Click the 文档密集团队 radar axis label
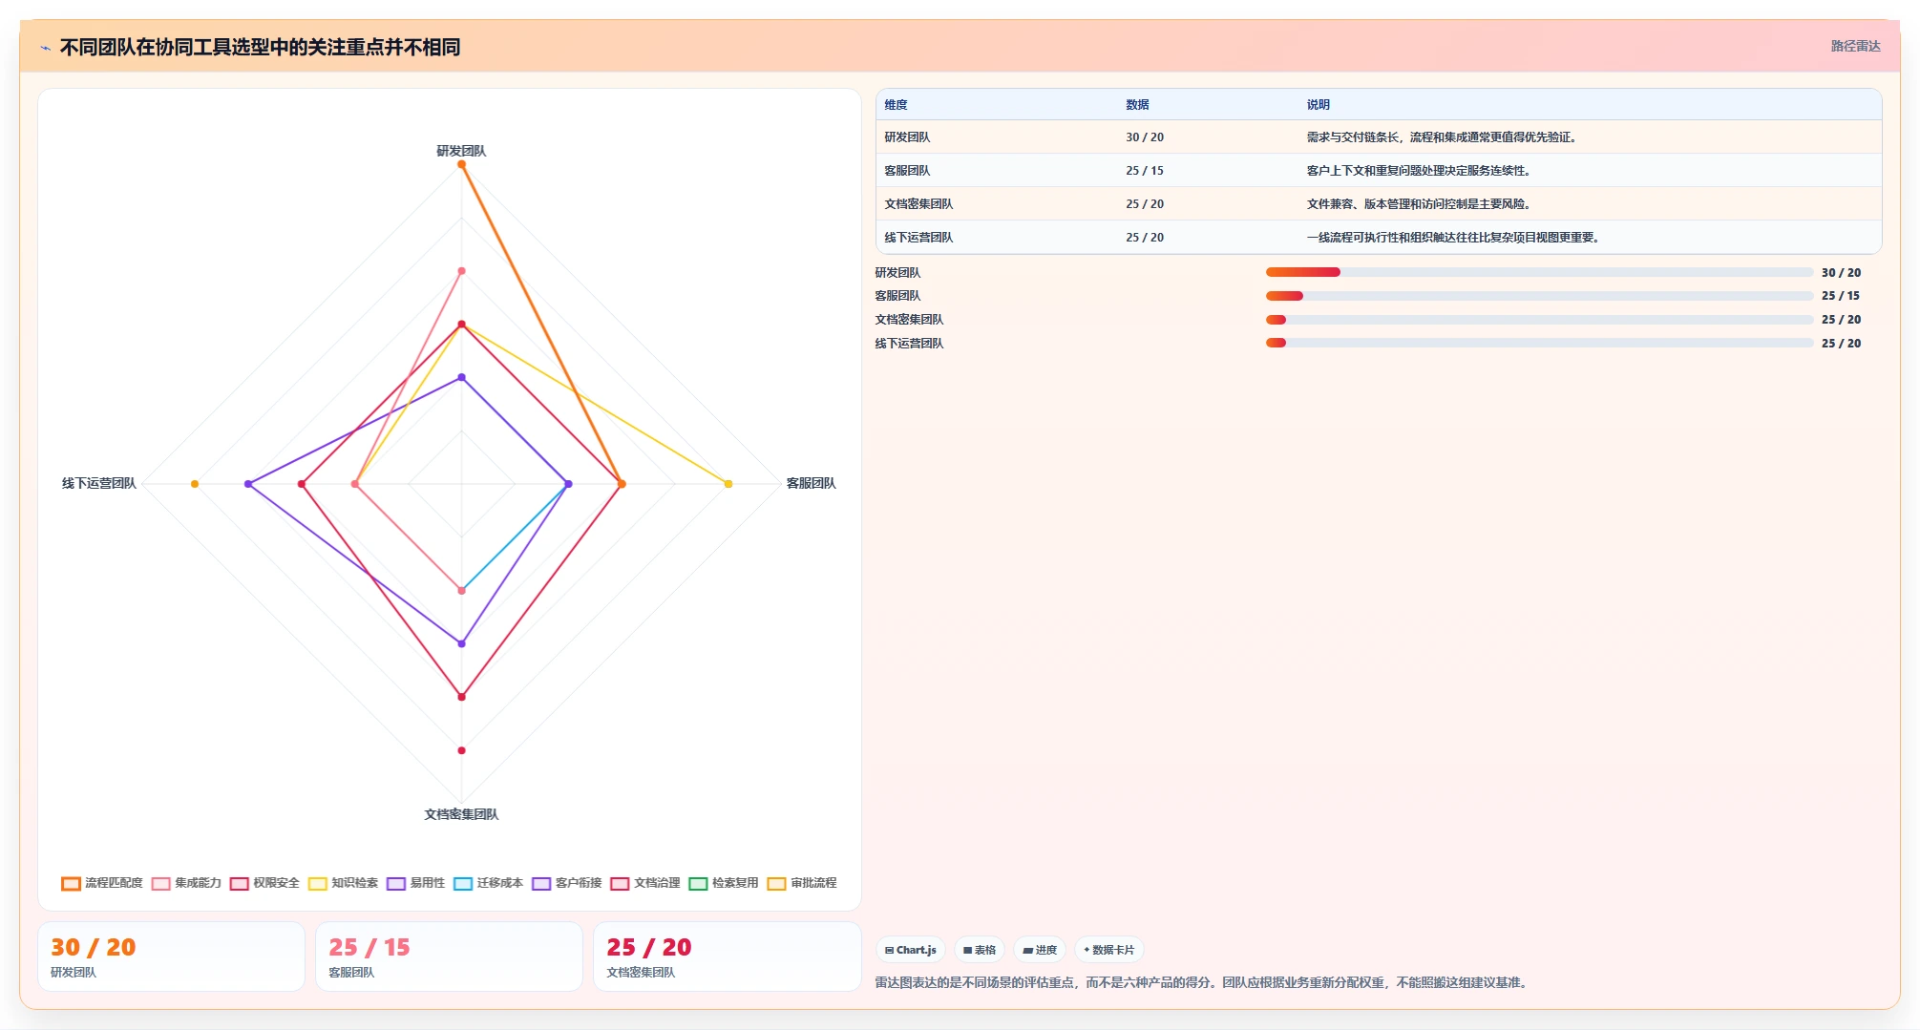The image size is (1920, 1030). (x=461, y=814)
